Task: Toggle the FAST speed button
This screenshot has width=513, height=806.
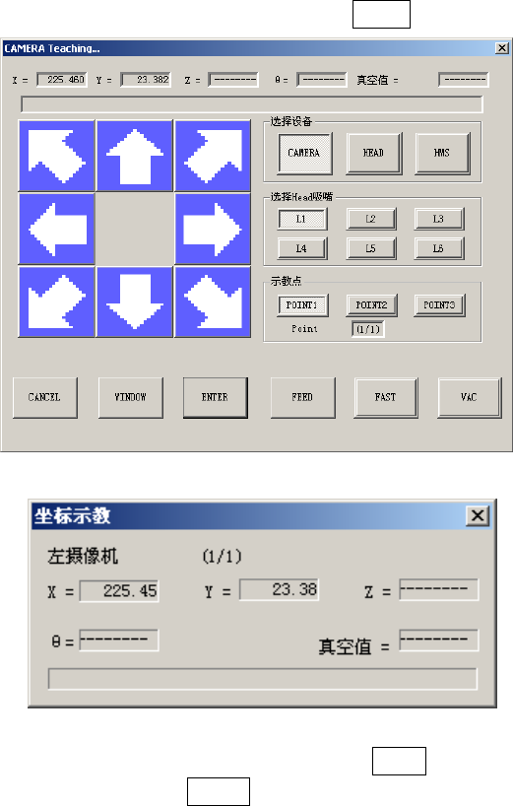Action: tap(386, 397)
